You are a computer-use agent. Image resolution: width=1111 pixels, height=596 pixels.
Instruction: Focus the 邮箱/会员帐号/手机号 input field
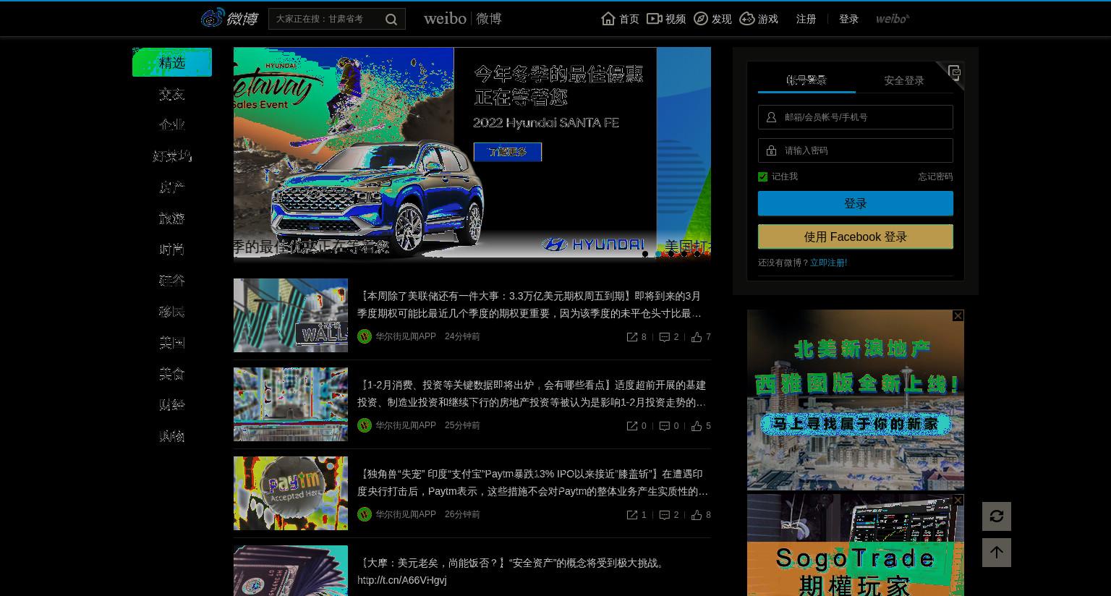[x=856, y=117]
